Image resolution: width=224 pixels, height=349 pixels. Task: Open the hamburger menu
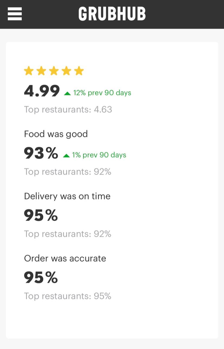(15, 14)
